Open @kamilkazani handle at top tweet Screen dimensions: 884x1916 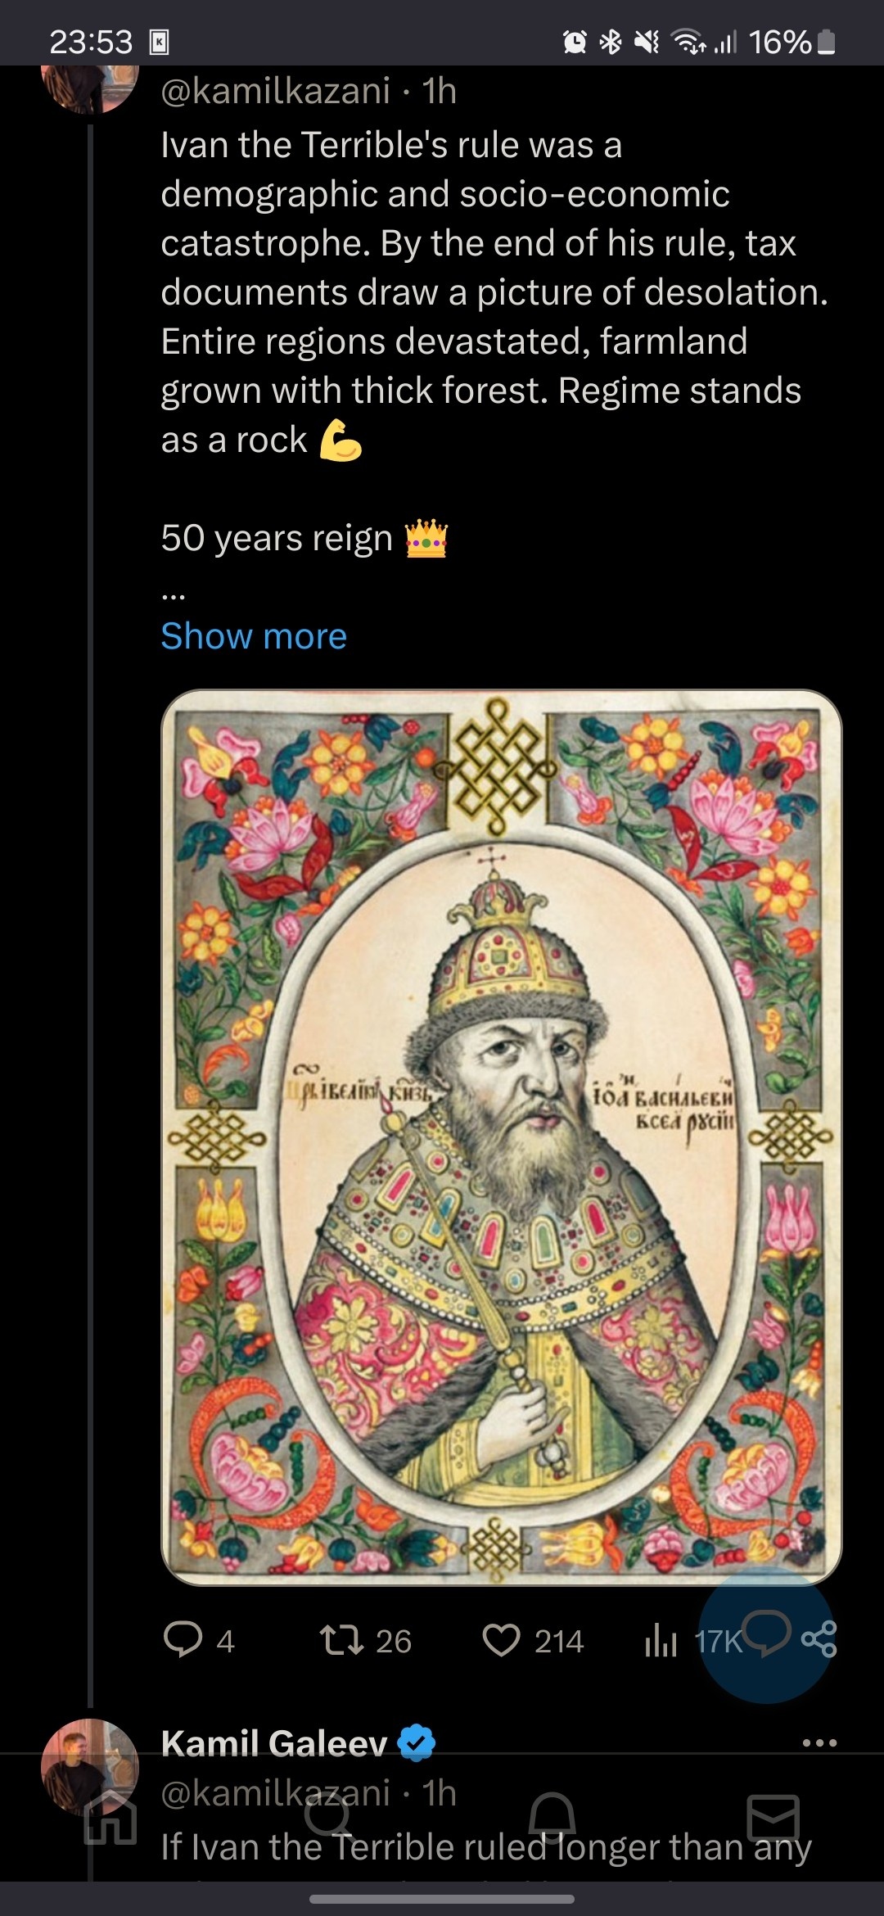(275, 91)
